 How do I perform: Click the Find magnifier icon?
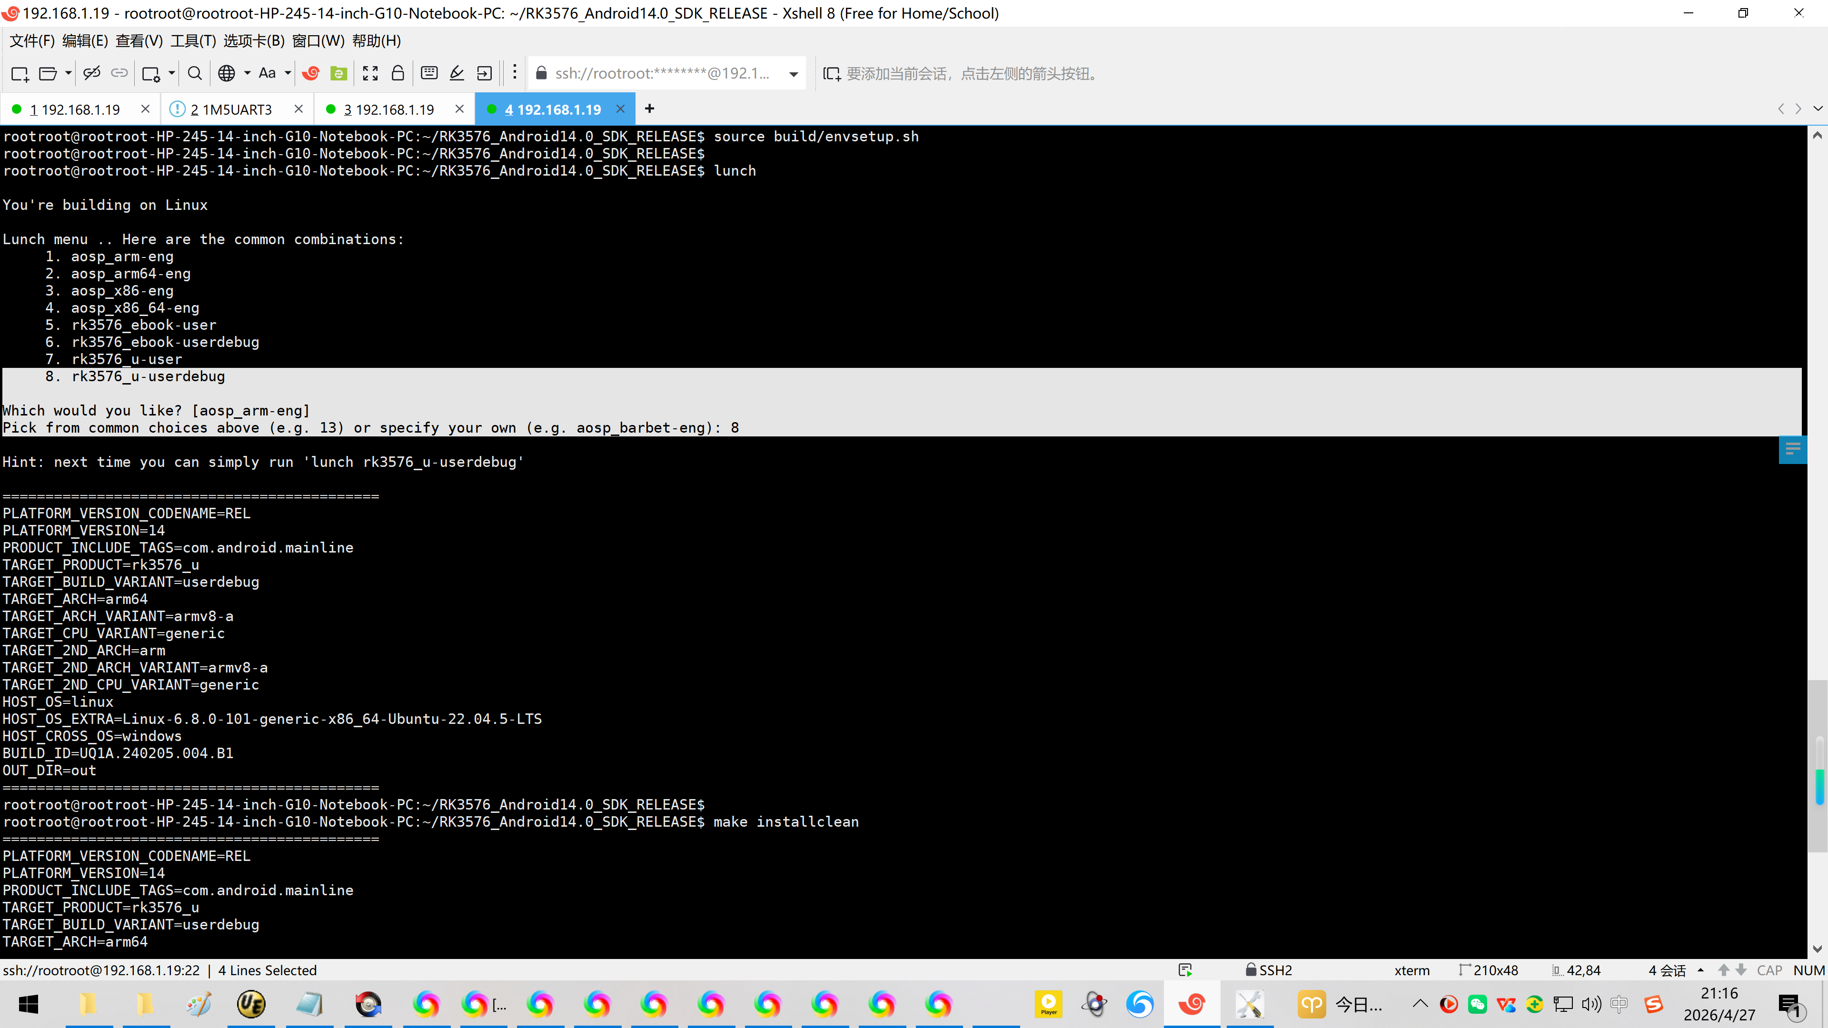coord(194,73)
